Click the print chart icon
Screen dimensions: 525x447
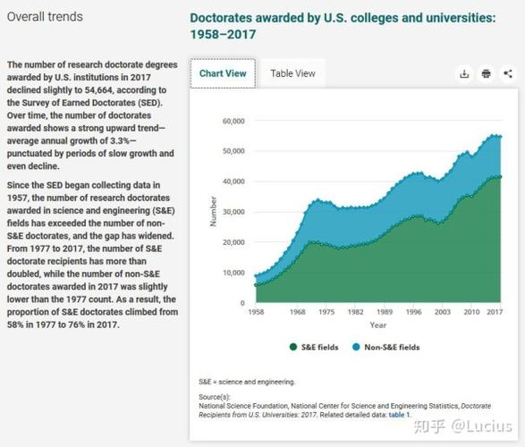pyautogui.click(x=487, y=73)
